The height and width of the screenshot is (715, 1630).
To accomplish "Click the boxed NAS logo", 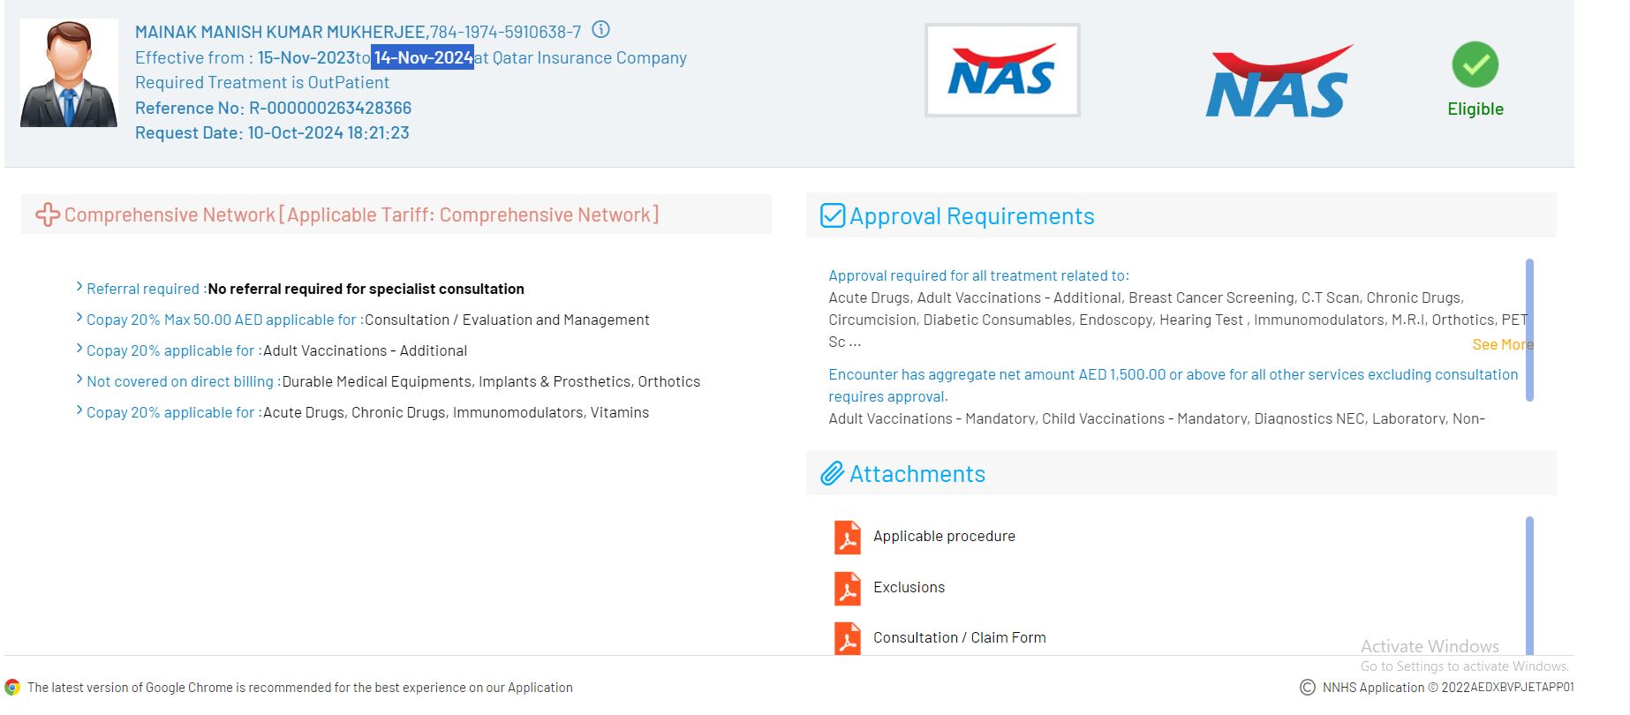I will 1002,71.
